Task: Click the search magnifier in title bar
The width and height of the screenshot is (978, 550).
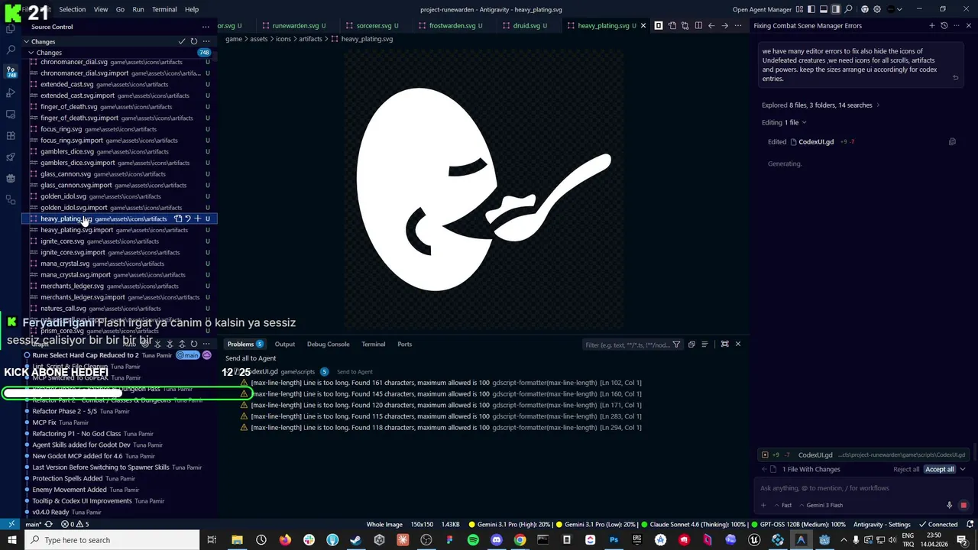Action: 849,9
